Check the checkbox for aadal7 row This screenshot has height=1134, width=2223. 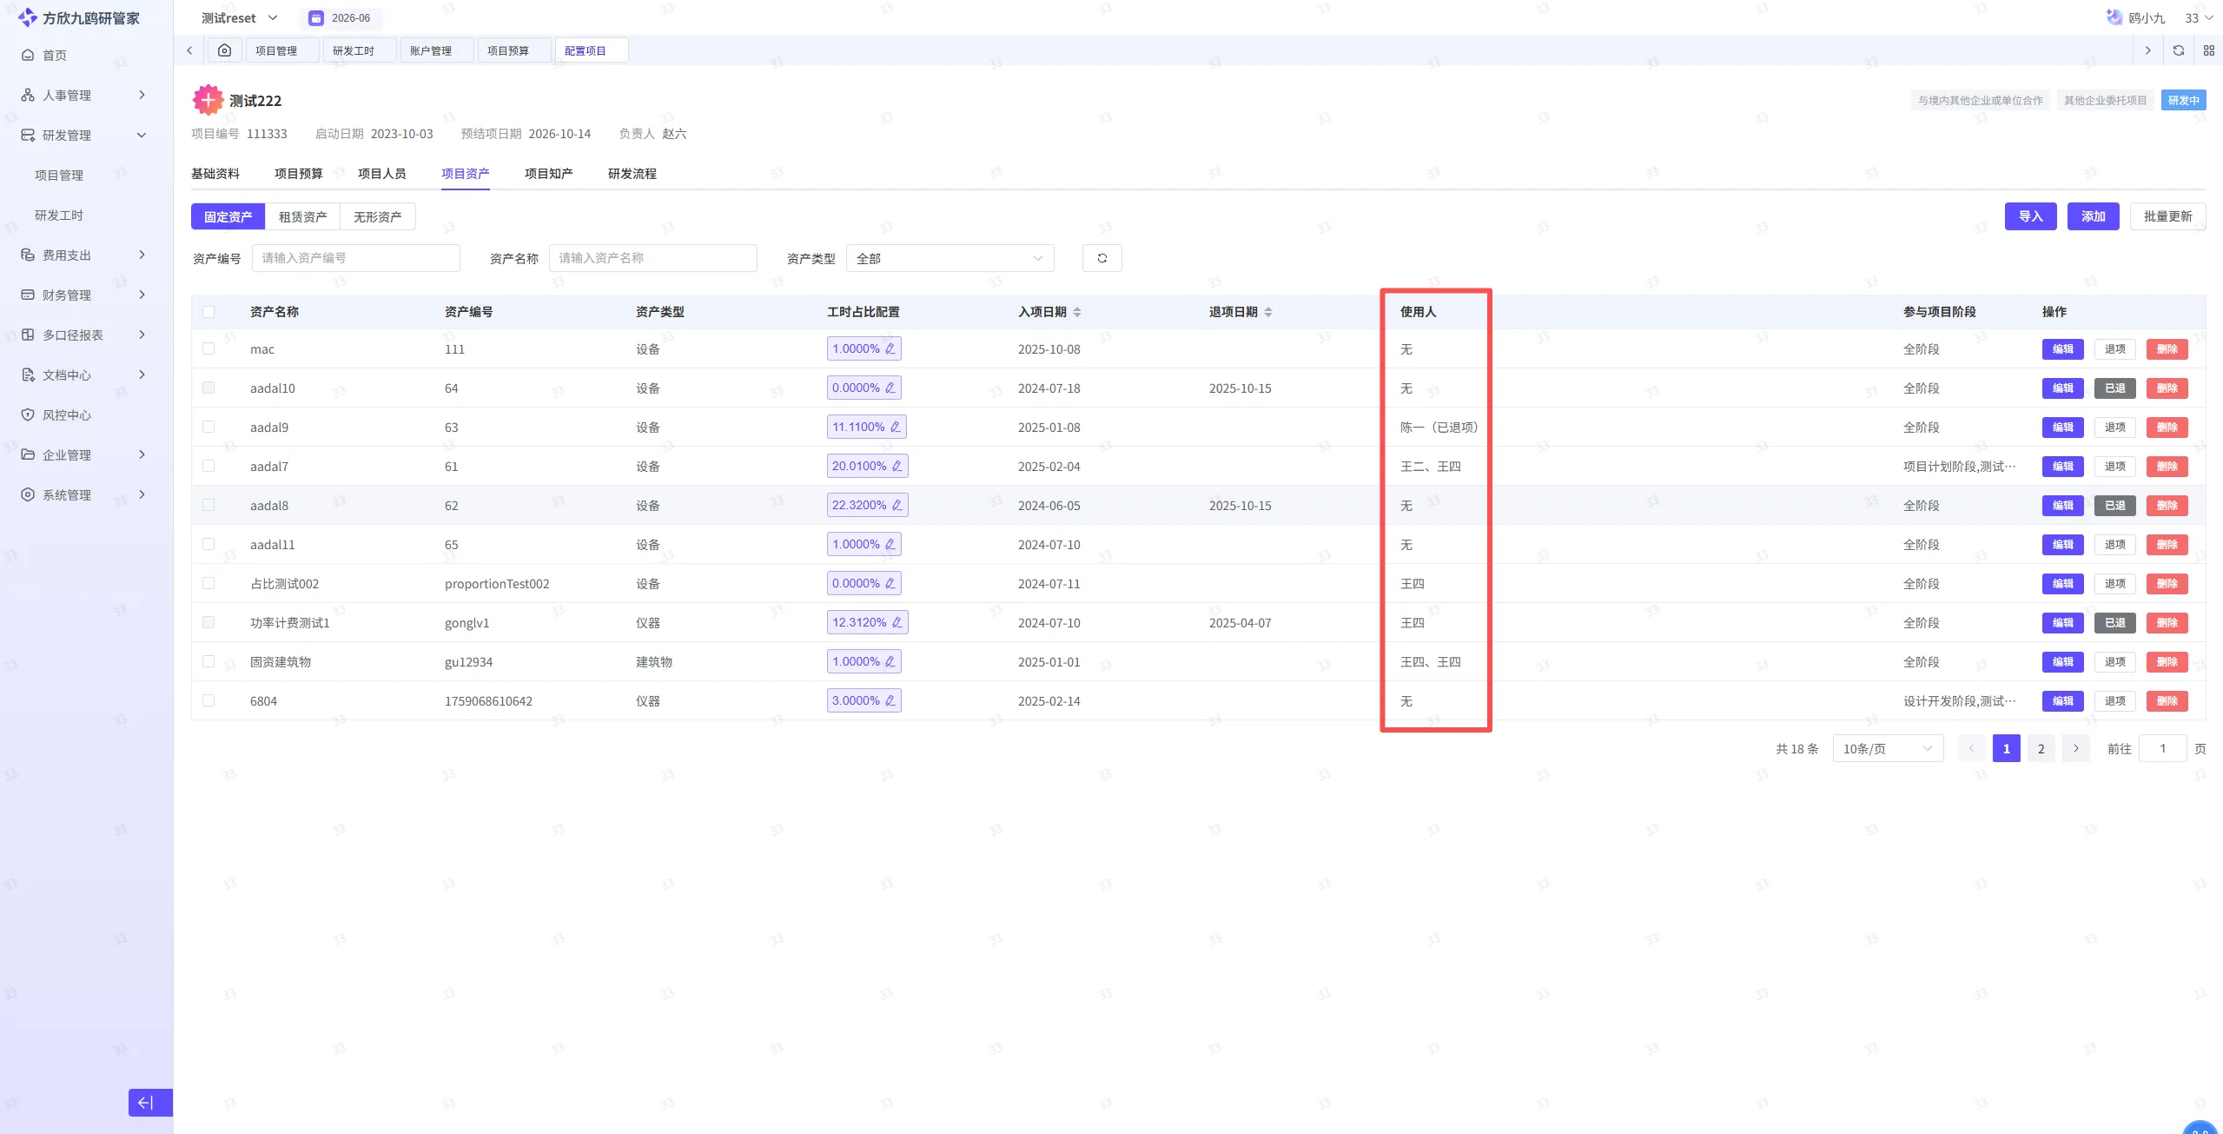point(208,466)
